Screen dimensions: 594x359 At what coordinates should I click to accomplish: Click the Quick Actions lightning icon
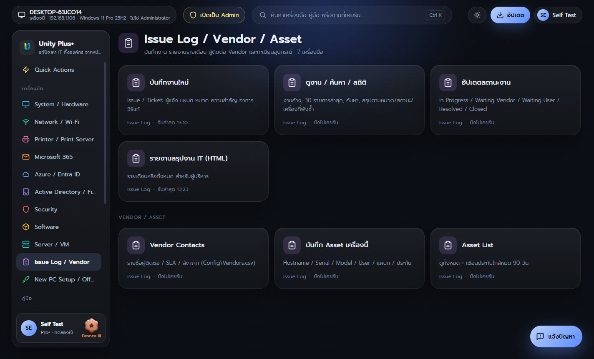pyautogui.click(x=26, y=70)
